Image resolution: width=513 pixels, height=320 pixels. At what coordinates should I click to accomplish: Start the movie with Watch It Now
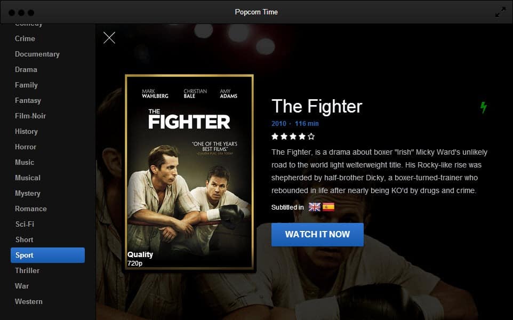coord(317,235)
